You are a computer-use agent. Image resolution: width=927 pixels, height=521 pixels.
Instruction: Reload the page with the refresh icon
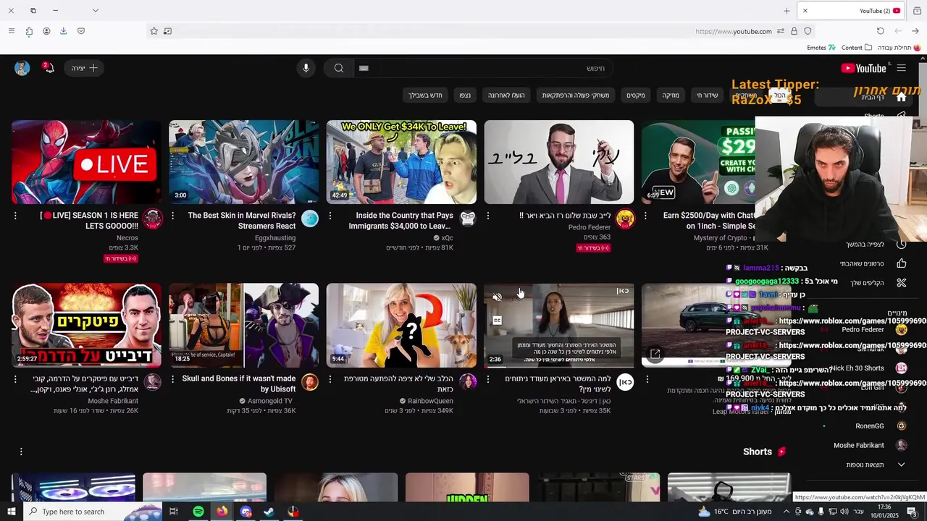[x=881, y=31]
